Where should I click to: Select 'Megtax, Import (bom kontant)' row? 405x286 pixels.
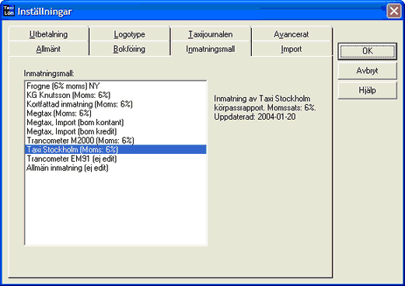pos(116,122)
